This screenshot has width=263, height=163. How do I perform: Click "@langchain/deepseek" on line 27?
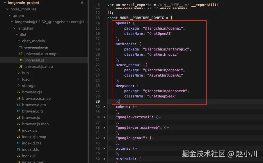pos(165,91)
